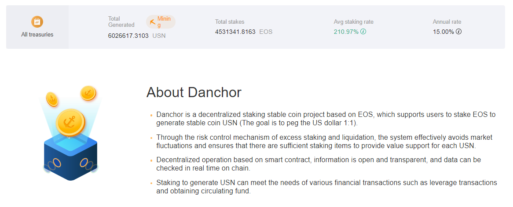Click the Avg staking rate label
The image size is (513, 207).
354,22
